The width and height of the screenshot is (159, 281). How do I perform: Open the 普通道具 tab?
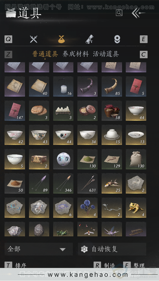click(45, 54)
